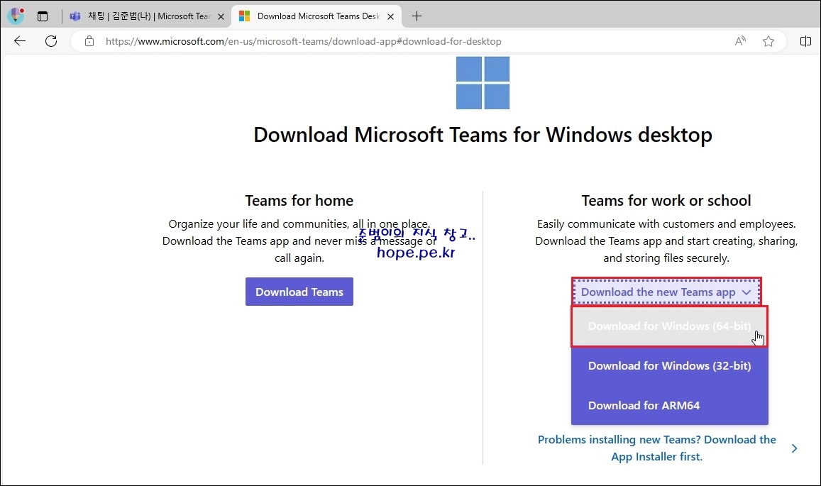Open the split screen icon
Screen dimensions: 821x486
806,41
